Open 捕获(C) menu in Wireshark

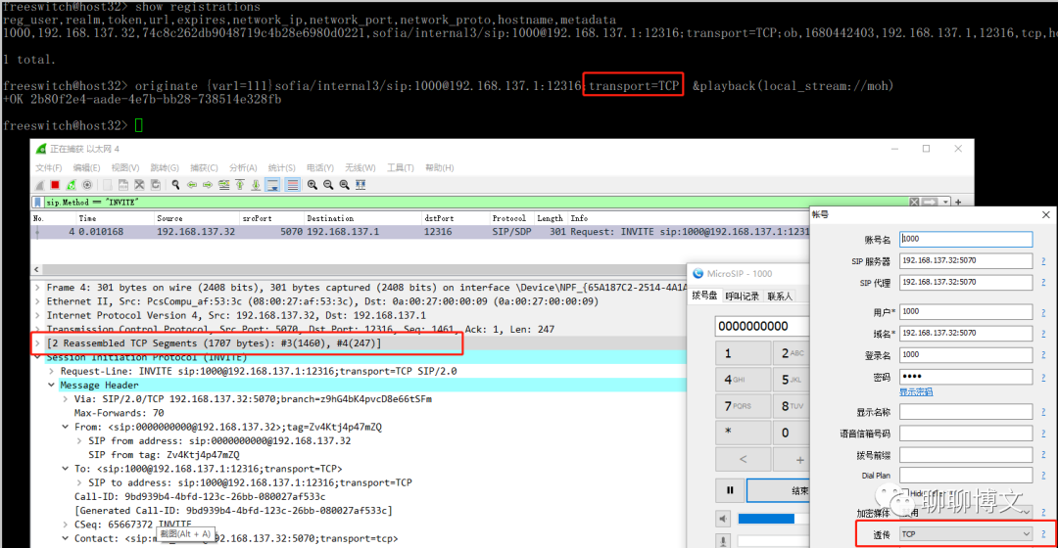[204, 168]
